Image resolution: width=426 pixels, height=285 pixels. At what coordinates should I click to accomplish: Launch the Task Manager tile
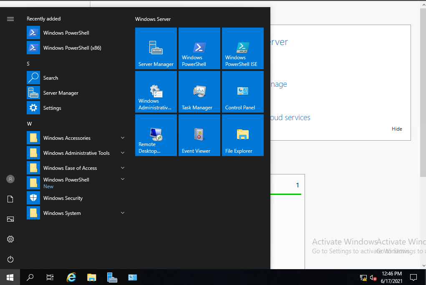coord(199,92)
